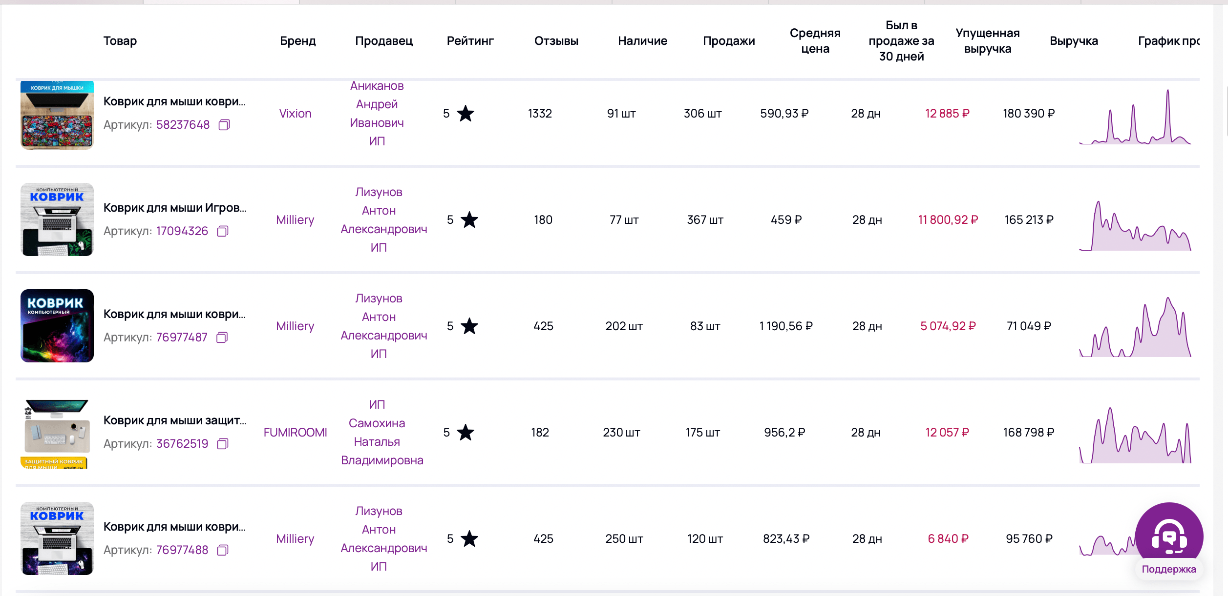Open the Поддержка support chat icon
The image size is (1228, 596).
click(x=1168, y=537)
